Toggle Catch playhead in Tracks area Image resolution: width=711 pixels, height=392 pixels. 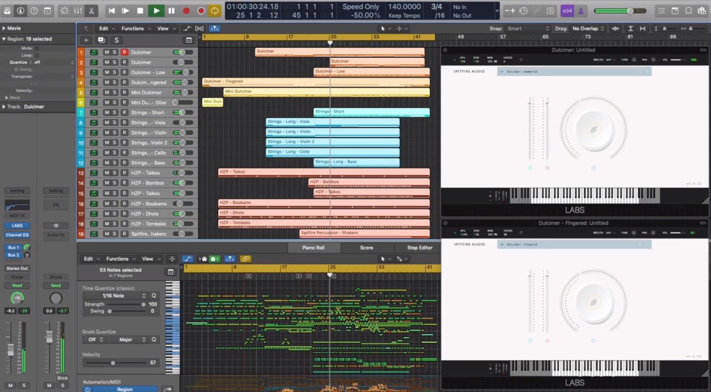(215, 29)
